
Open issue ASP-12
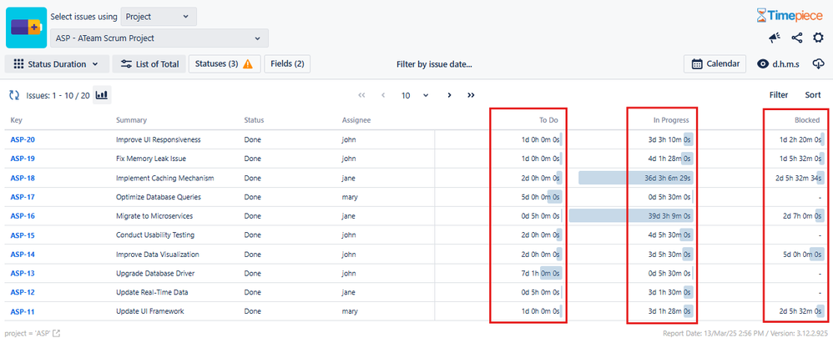(23, 292)
